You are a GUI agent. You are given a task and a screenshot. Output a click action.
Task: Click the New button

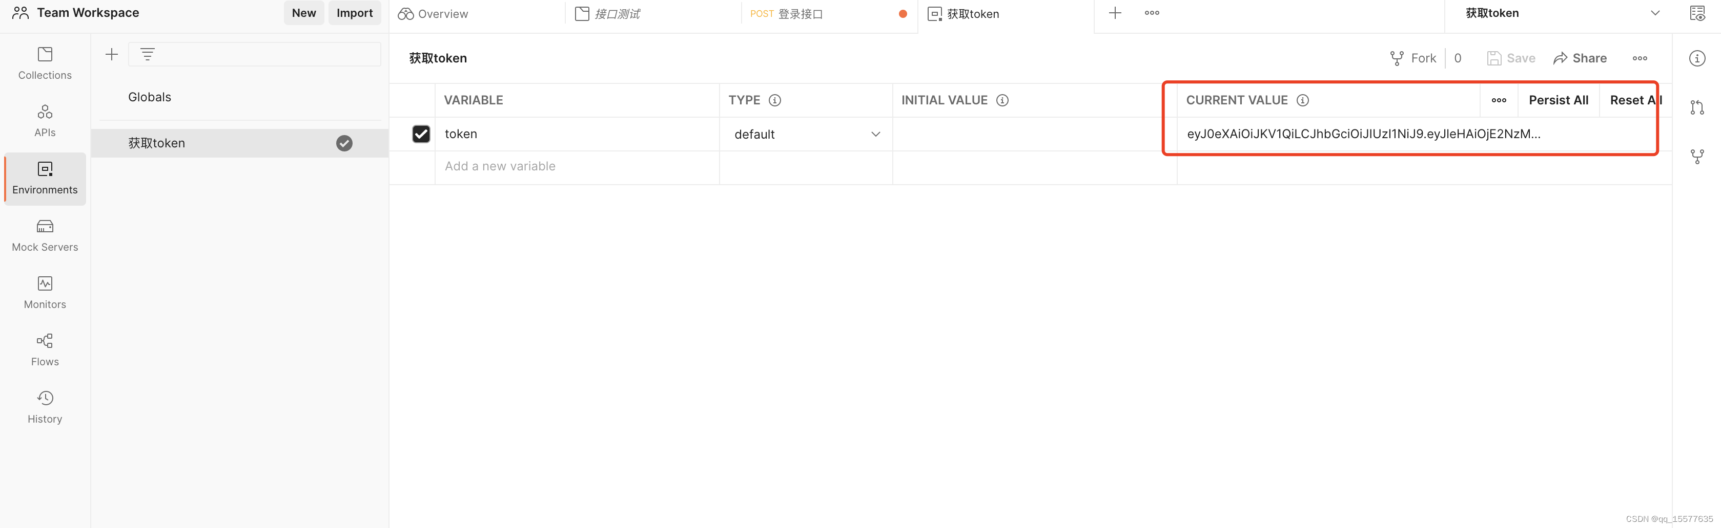point(304,13)
